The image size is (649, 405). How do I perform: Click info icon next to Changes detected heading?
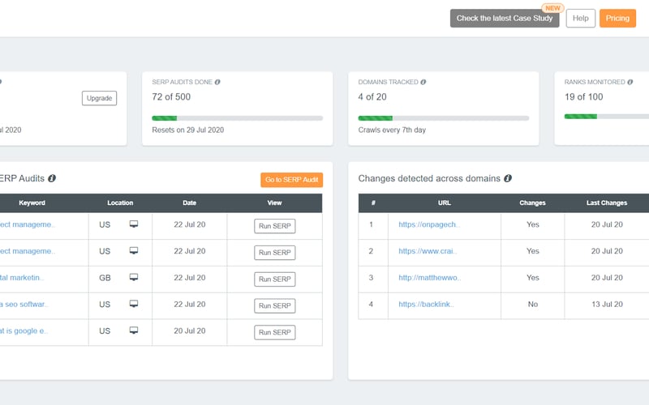pyautogui.click(x=508, y=178)
